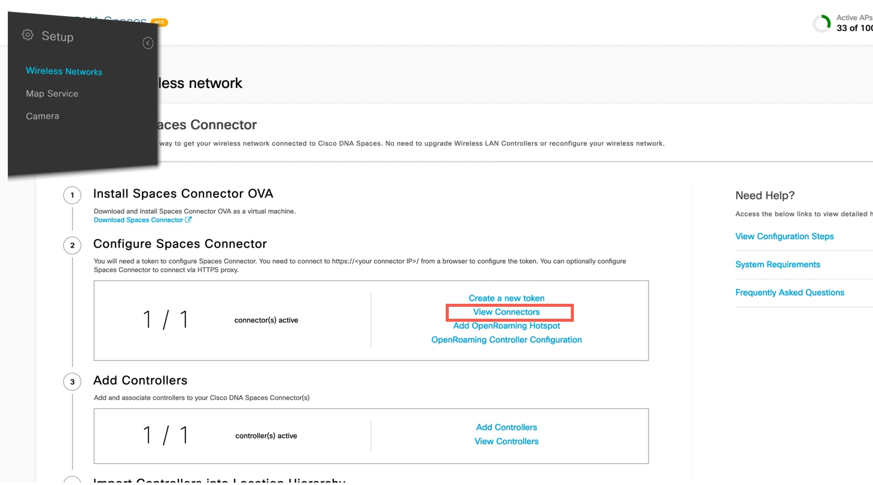Viewport: 873px width, 485px height.
Task: Click external-link icon beside Download Spaces Connector
Action: pyautogui.click(x=188, y=219)
